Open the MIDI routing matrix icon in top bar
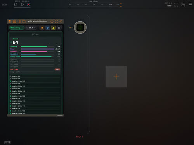Image resolution: width=194 pixels, height=145 pixels. point(183,5)
